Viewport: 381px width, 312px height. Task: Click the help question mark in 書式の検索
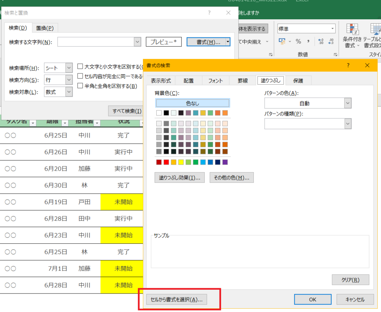click(348, 65)
